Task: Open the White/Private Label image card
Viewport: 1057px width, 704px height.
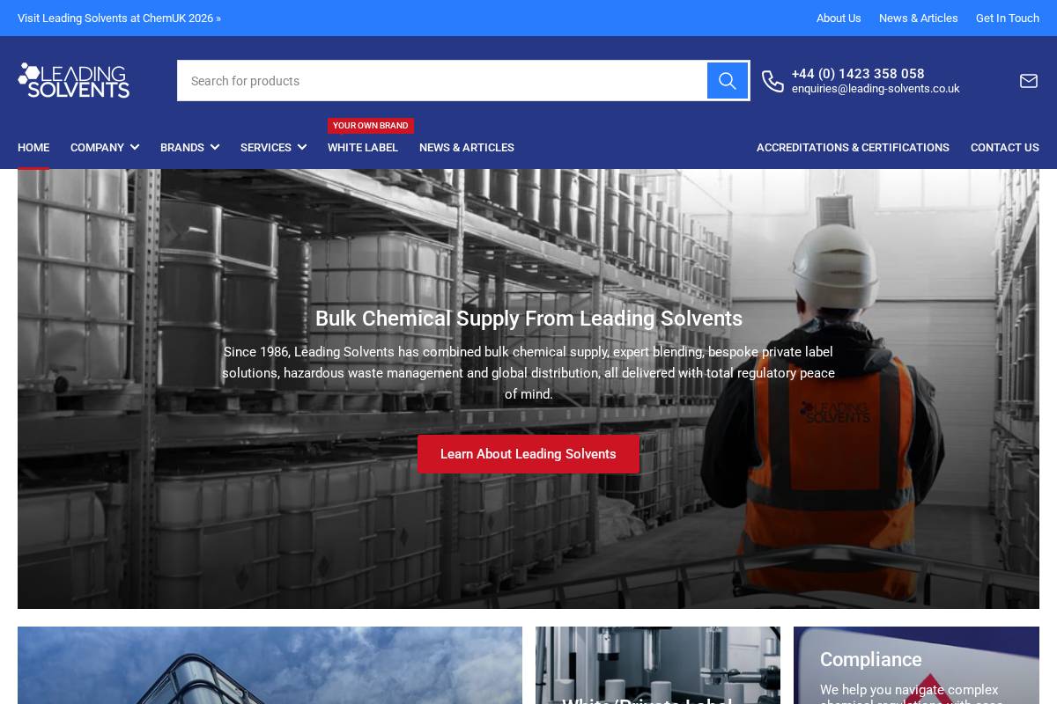Action: point(658,665)
